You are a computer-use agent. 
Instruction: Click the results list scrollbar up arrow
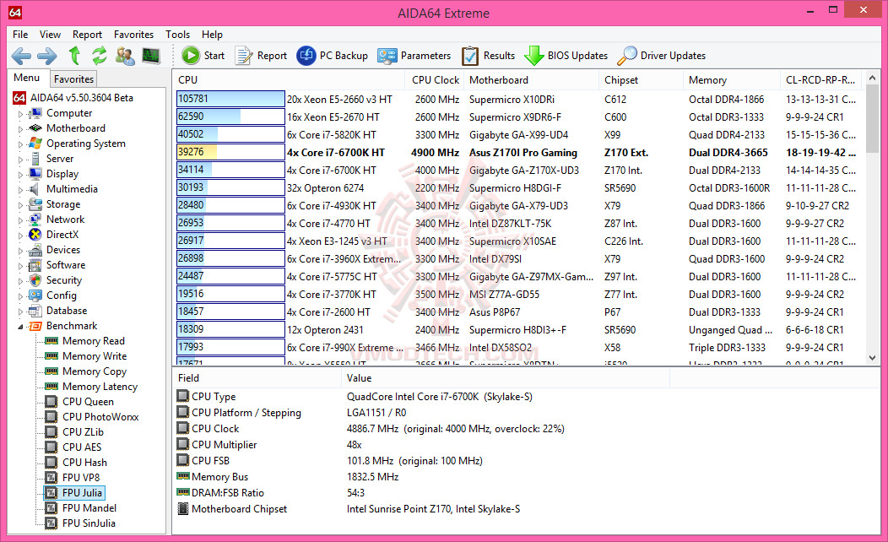tap(872, 78)
